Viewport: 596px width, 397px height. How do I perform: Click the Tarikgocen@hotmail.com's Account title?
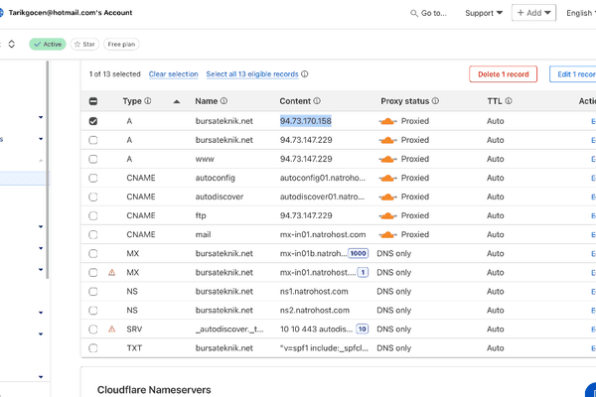click(x=71, y=13)
